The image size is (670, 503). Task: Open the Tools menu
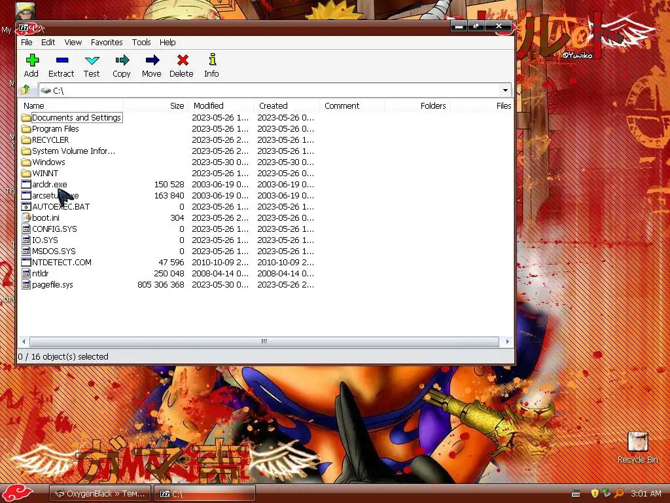141,43
